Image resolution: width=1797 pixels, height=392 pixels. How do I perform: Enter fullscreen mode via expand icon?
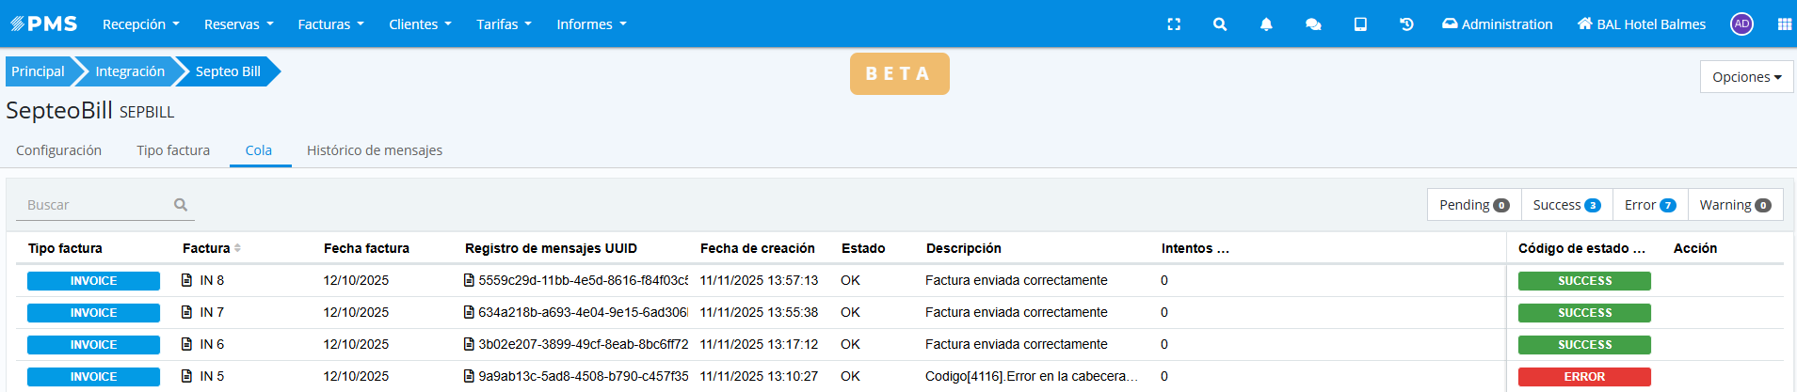(x=1174, y=24)
